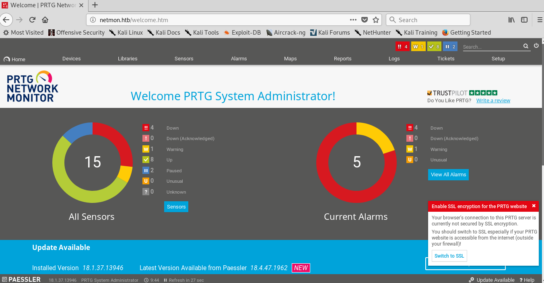The height and width of the screenshot is (283, 544).
Task: Open the browser page actions ellipsis menu
Action: 353,20
